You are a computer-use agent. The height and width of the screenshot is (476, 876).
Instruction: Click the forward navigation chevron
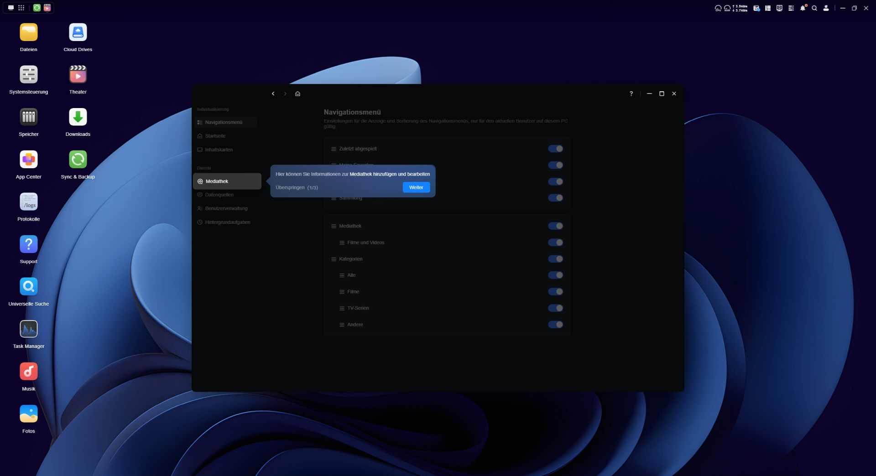click(x=285, y=94)
